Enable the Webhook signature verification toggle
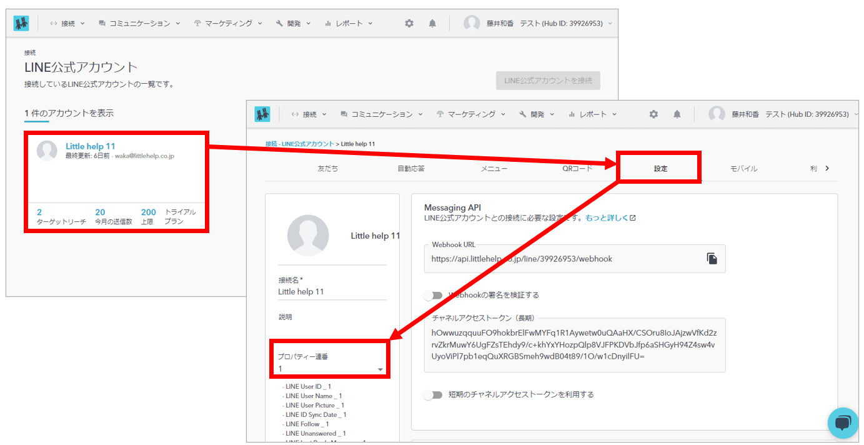The width and height of the screenshot is (864, 445). click(x=433, y=295)
